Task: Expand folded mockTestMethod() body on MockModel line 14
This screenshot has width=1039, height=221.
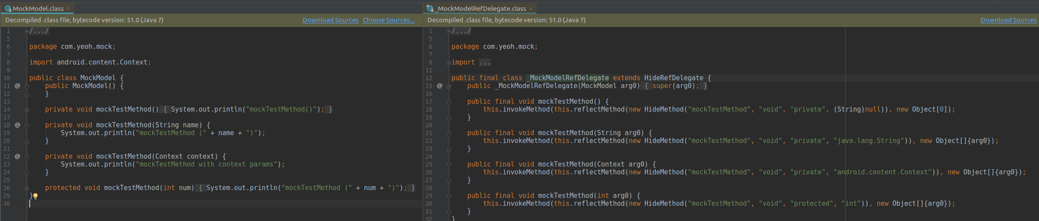Action: click(27, 110)
